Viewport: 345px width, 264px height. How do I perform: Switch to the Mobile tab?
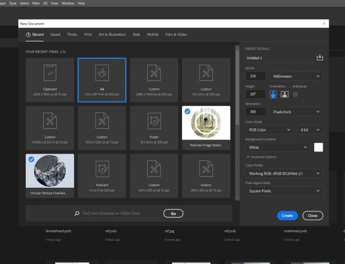pos(153,35)
